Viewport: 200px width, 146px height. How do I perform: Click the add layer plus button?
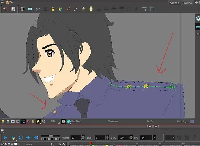tap(51, 144)
